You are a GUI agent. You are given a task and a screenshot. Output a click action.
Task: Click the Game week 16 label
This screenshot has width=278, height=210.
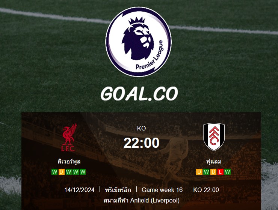162,190
